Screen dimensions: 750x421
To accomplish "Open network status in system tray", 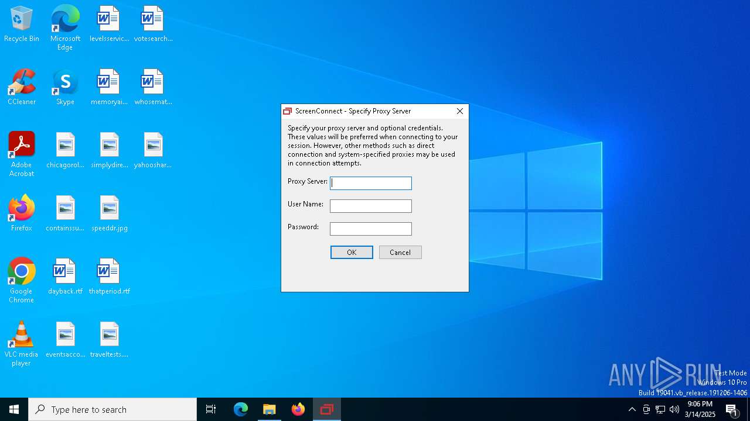I will (660, 409).
